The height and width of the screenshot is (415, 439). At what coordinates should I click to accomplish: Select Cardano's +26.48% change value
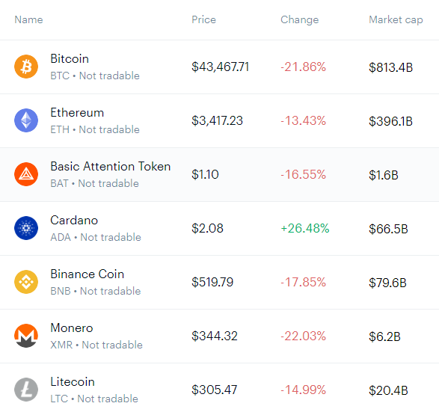tap(305, 228)
